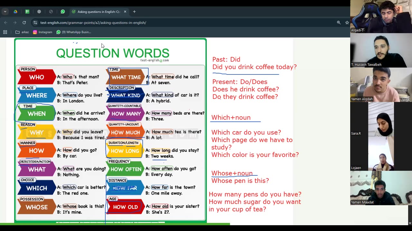Screen dimensions: 412x231
Task: Select Alqadi's video tile
Action: (x=381, y=16)
